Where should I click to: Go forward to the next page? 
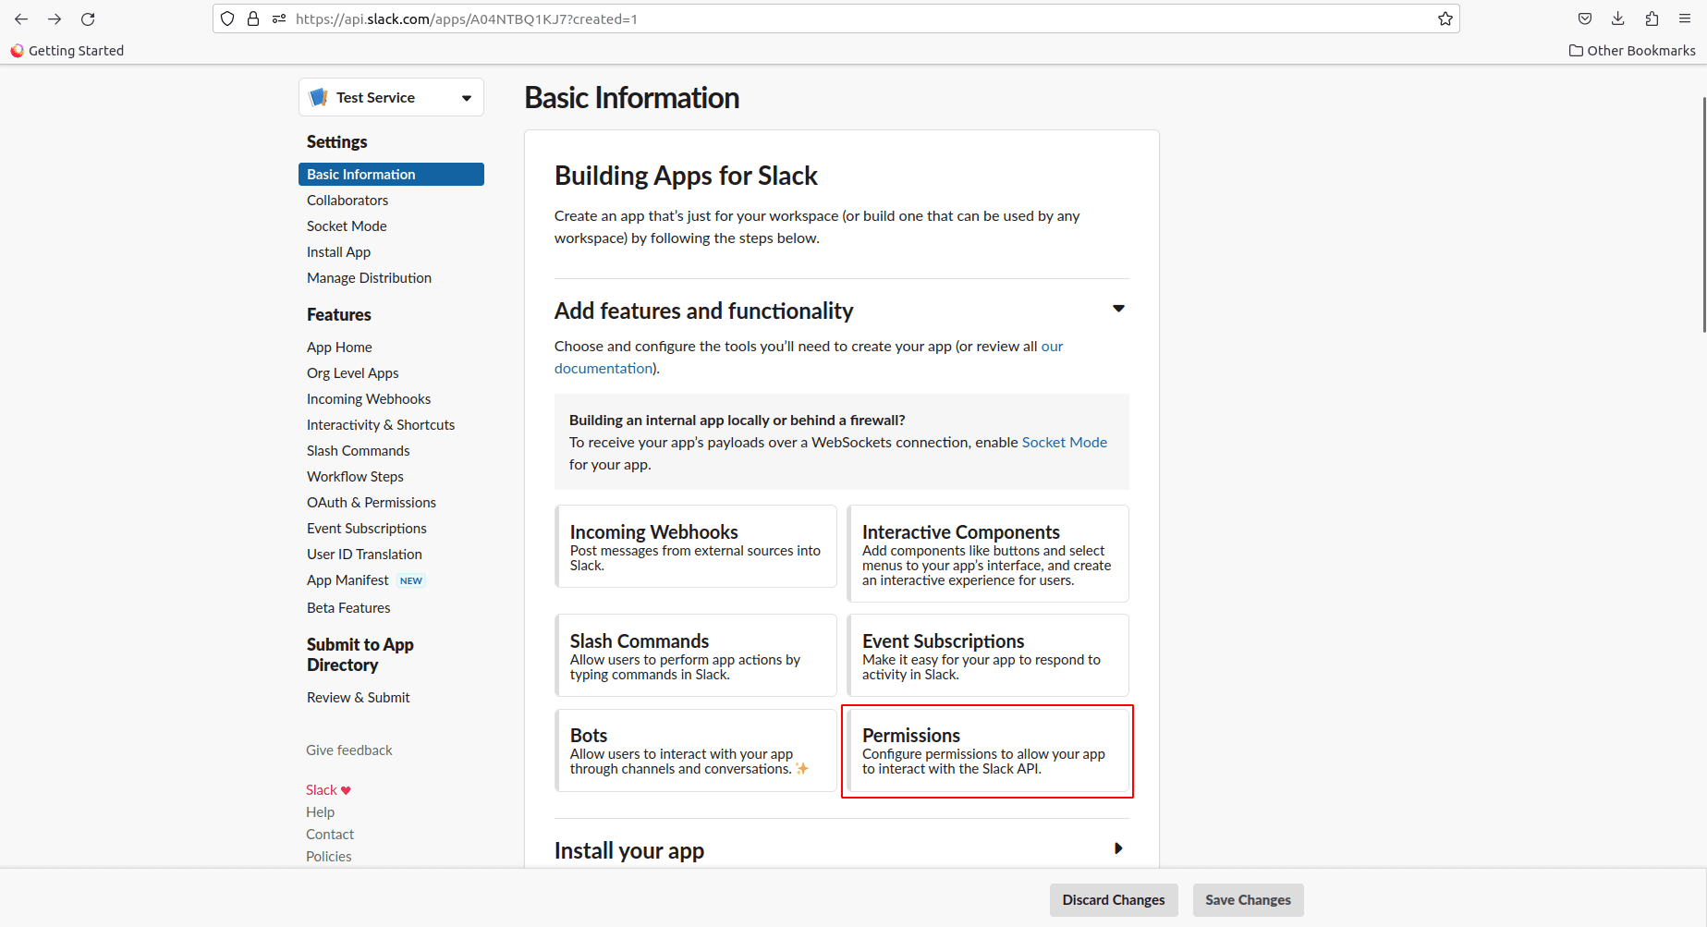(x=55, y=18)
